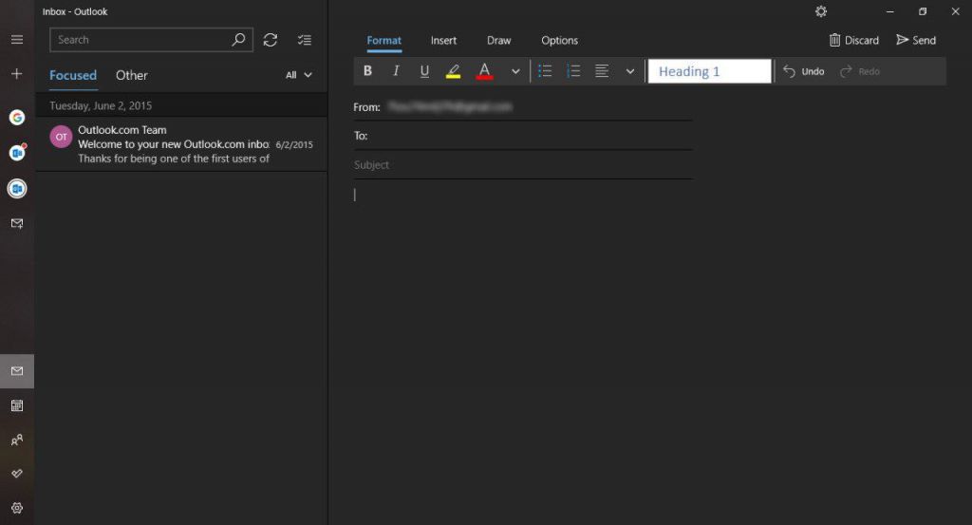Open the All filter dropdown
This screenshot has height=525, width=972.
pyautogui.click(x=299, y=75)
